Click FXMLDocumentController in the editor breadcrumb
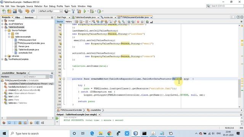 [71, 110]
